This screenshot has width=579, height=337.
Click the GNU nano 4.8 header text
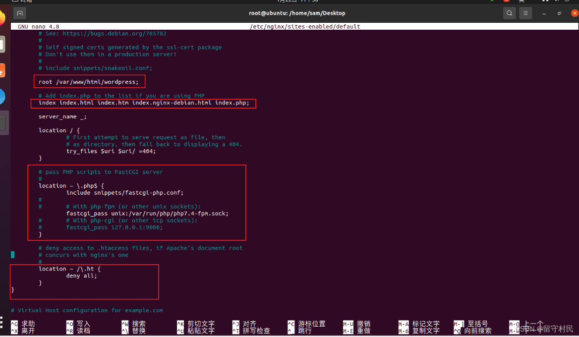pos(38,27)
